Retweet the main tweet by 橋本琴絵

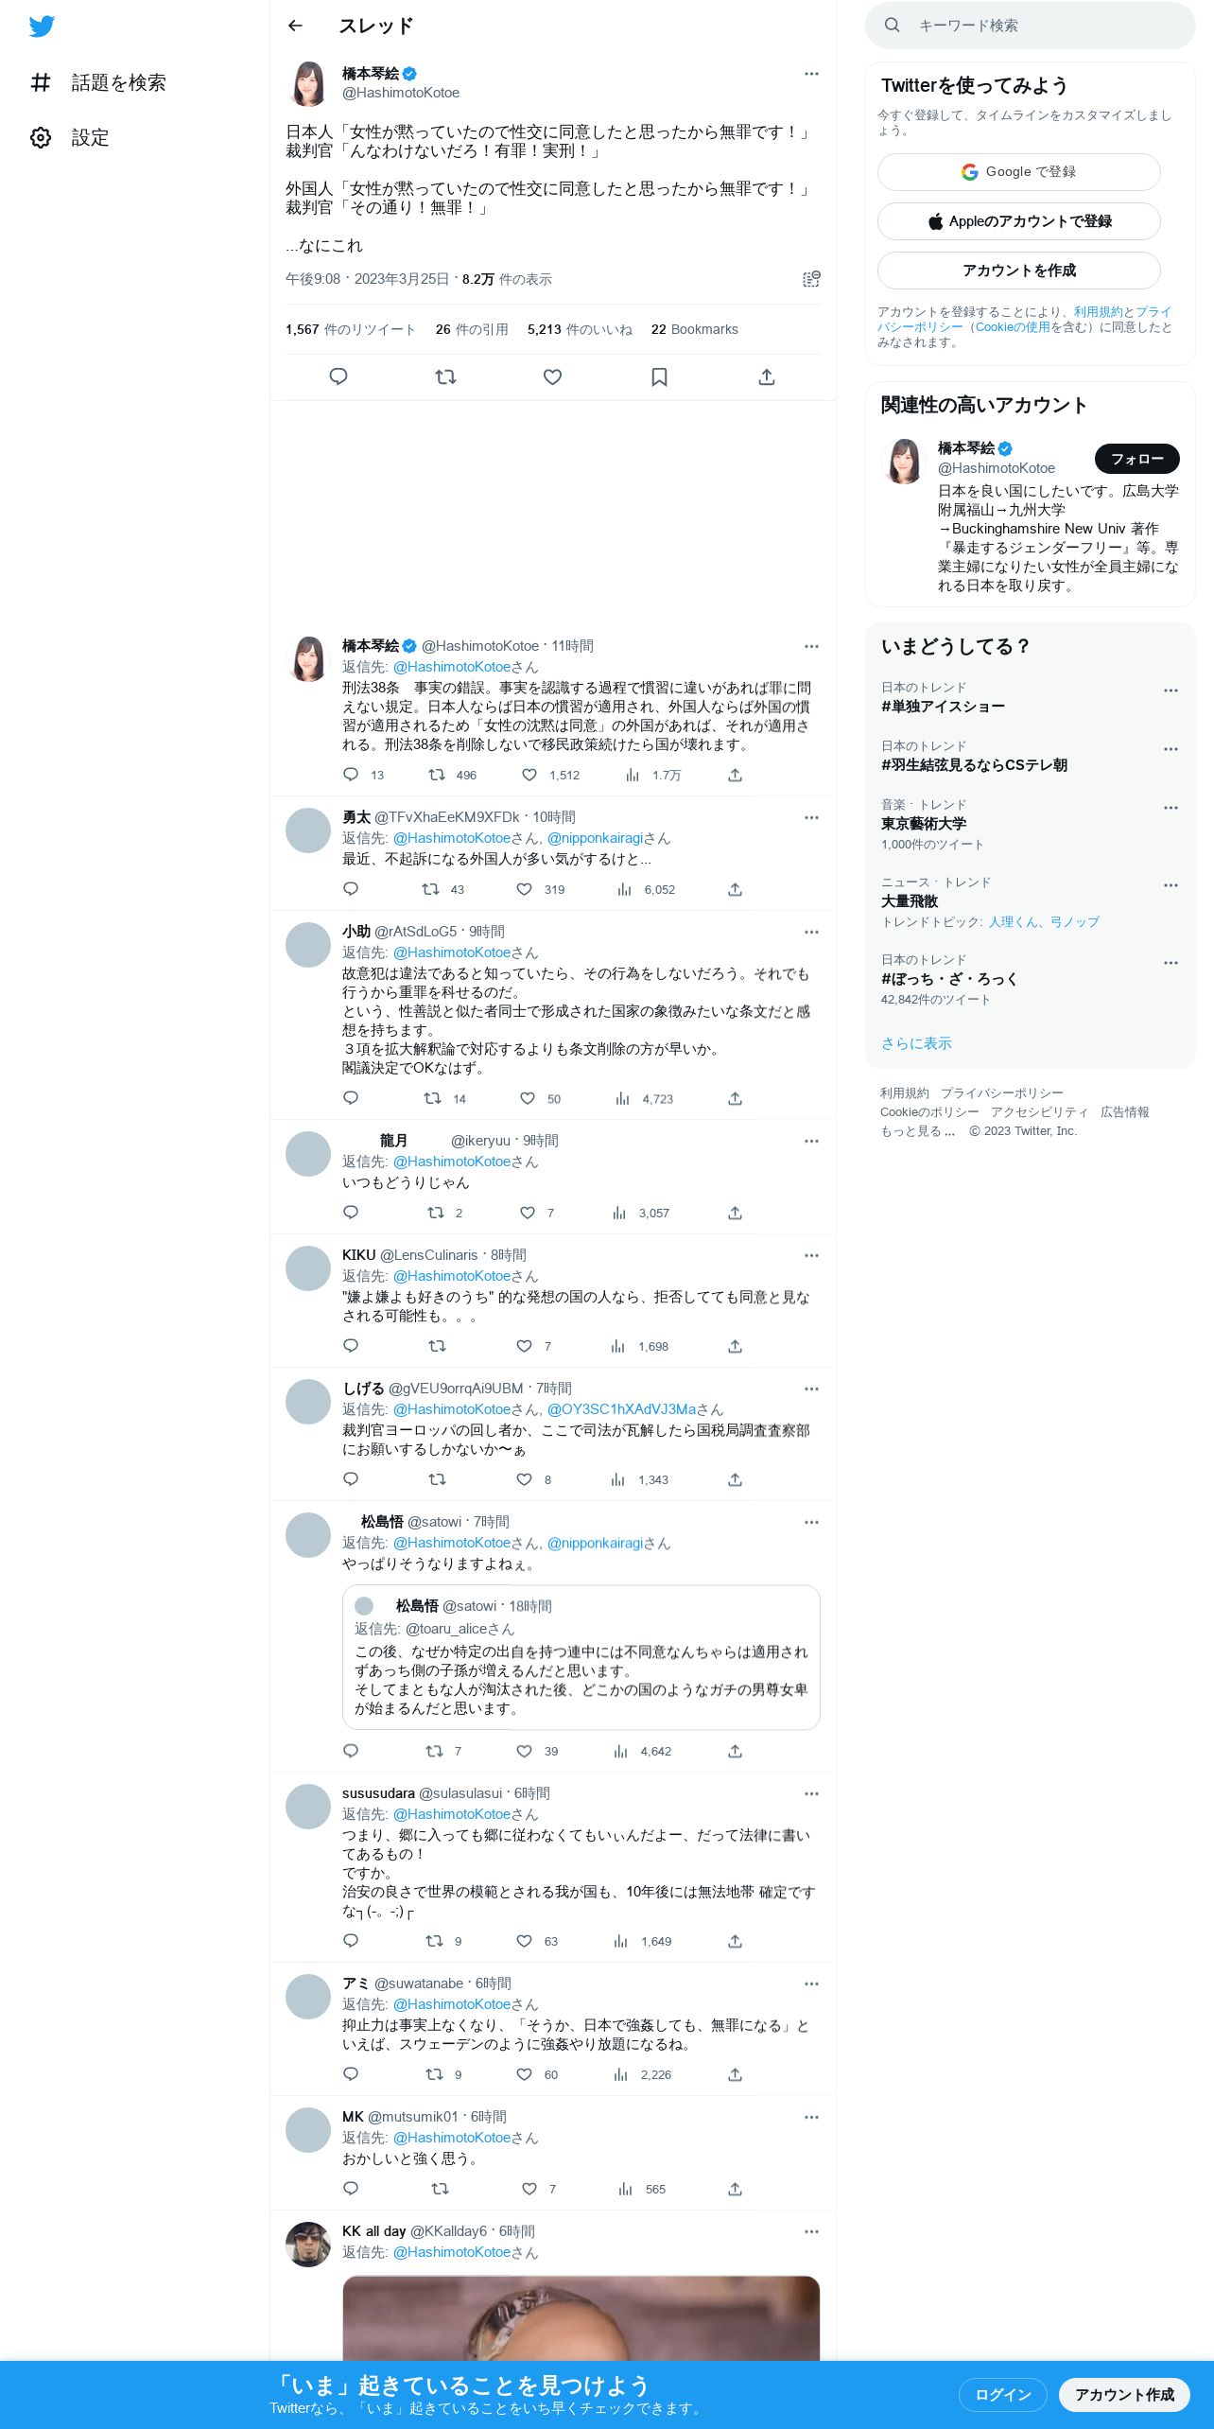(445, 376)
